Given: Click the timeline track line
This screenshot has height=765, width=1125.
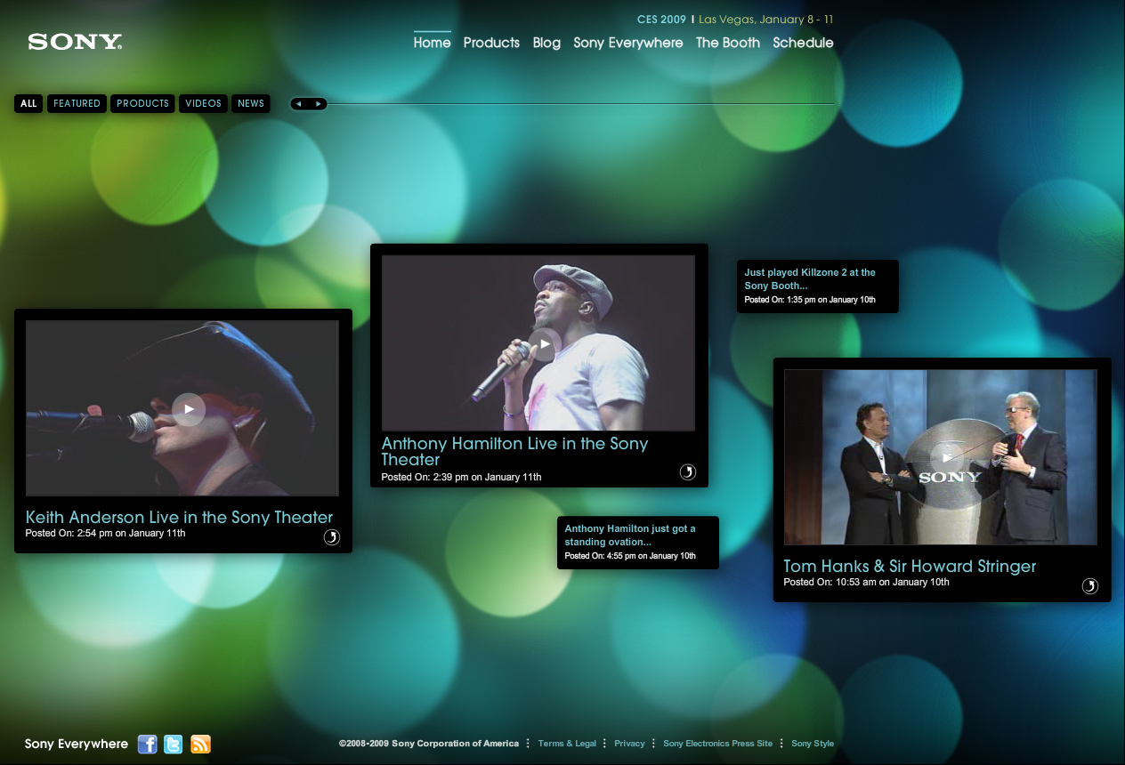Looking at the screenshot, I should click(x=581, y=104).
